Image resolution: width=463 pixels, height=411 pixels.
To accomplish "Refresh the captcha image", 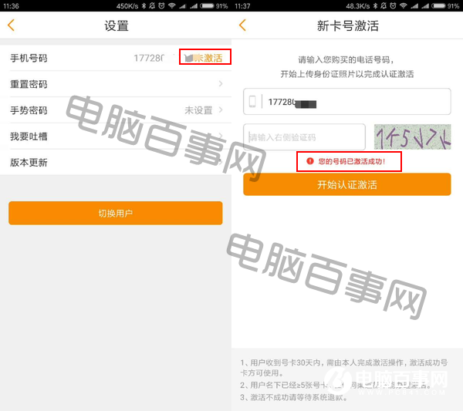I will 412,137.
